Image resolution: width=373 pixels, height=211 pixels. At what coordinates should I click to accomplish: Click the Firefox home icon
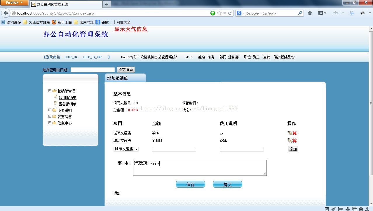(x=310, y=13)
